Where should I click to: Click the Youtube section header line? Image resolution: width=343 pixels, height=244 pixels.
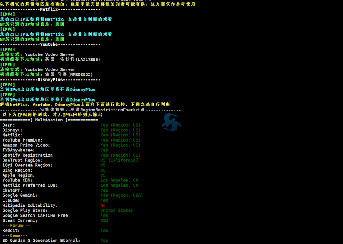(50, 45)
